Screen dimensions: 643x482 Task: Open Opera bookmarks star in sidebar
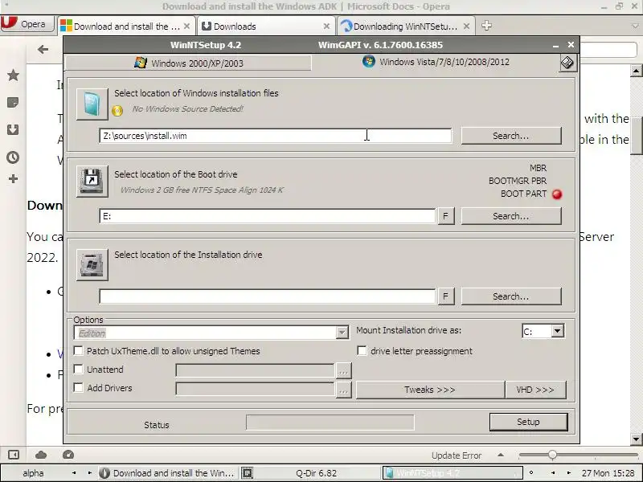pos(13,75)
